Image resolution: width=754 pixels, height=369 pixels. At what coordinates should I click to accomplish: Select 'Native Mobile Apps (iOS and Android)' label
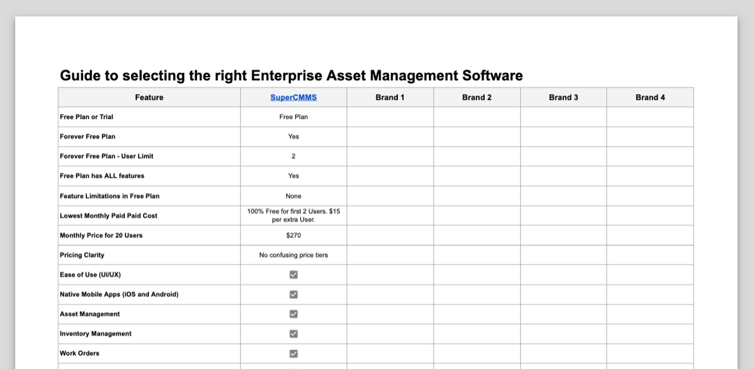[119, 294]
